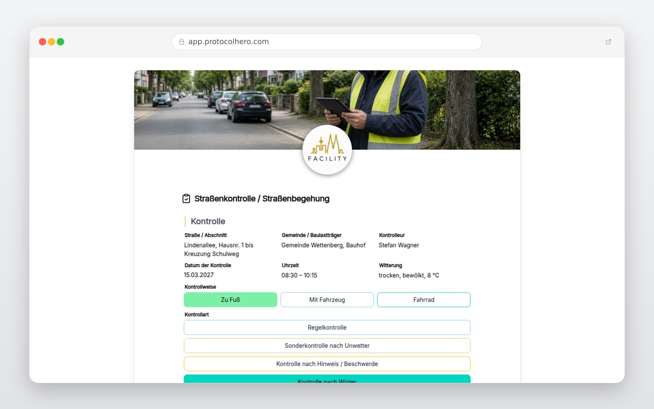Click the padlock icon in address bar

181,42
